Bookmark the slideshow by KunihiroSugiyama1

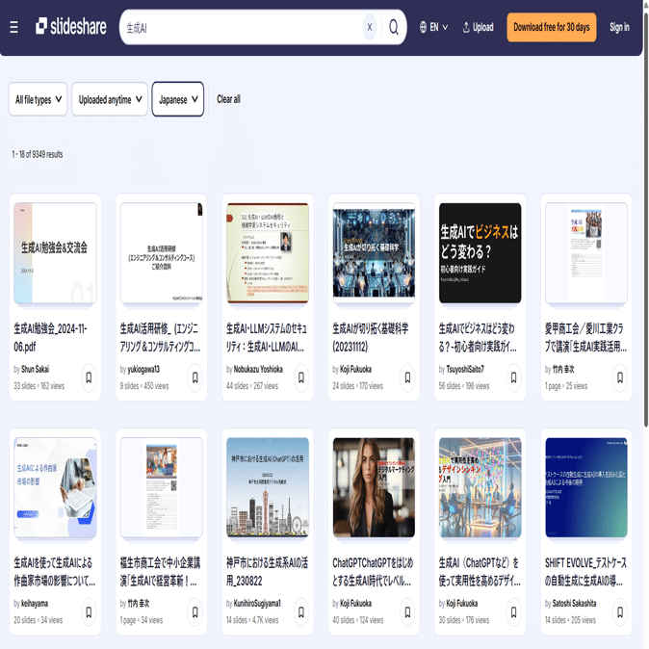[x=301, y=611]
